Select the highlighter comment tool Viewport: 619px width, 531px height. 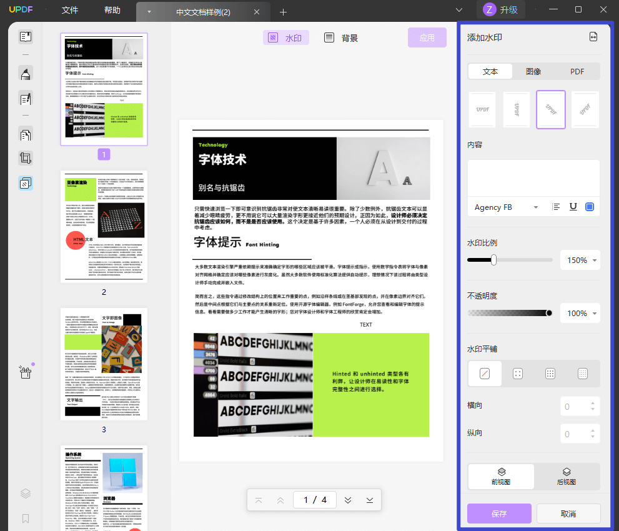click(26, 75)
